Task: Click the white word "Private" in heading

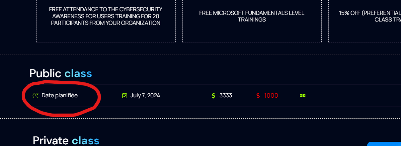Action: [51, 140]
